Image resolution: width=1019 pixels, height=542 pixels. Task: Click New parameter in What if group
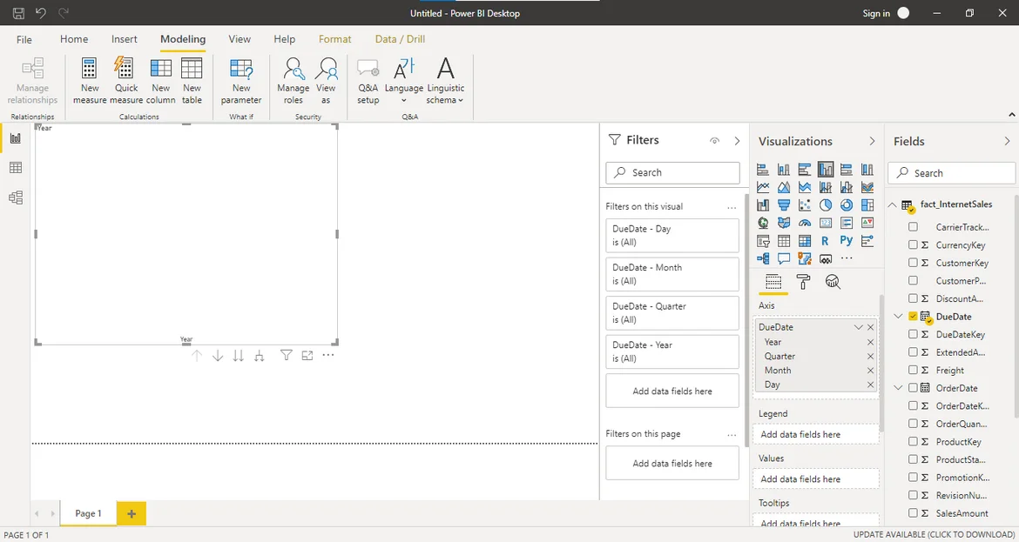(x=241, y=80)
